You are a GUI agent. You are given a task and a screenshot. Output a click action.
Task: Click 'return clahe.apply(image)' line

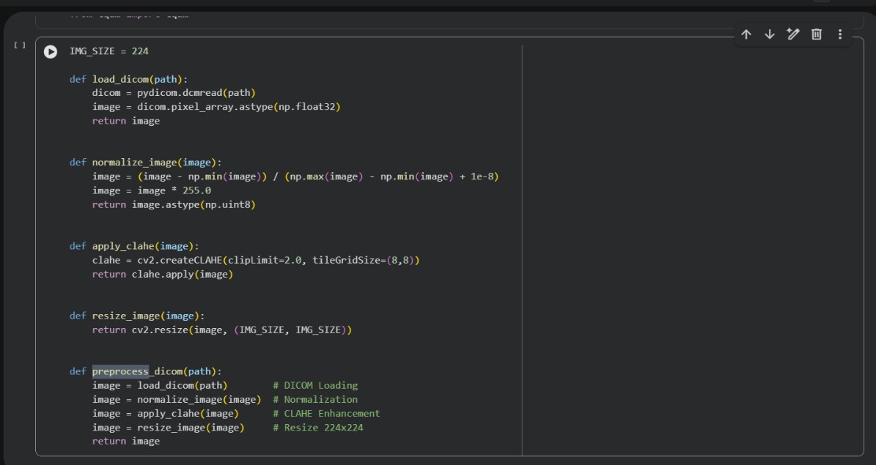[x=163, y=274]
